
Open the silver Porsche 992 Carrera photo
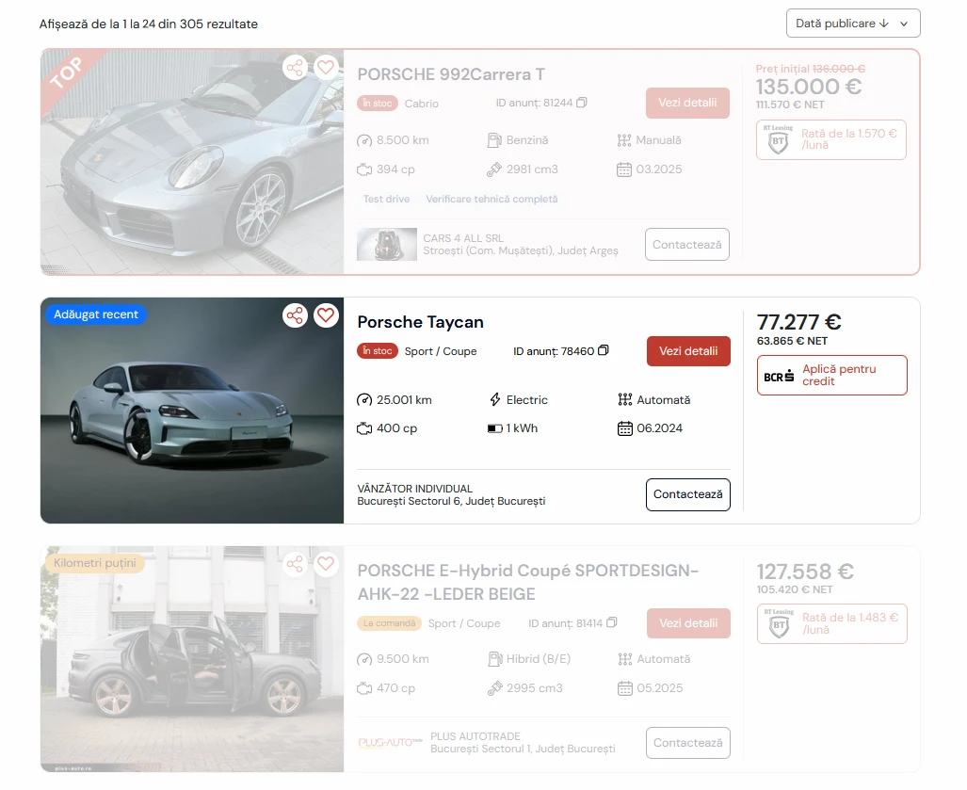(x=192, y=162)
